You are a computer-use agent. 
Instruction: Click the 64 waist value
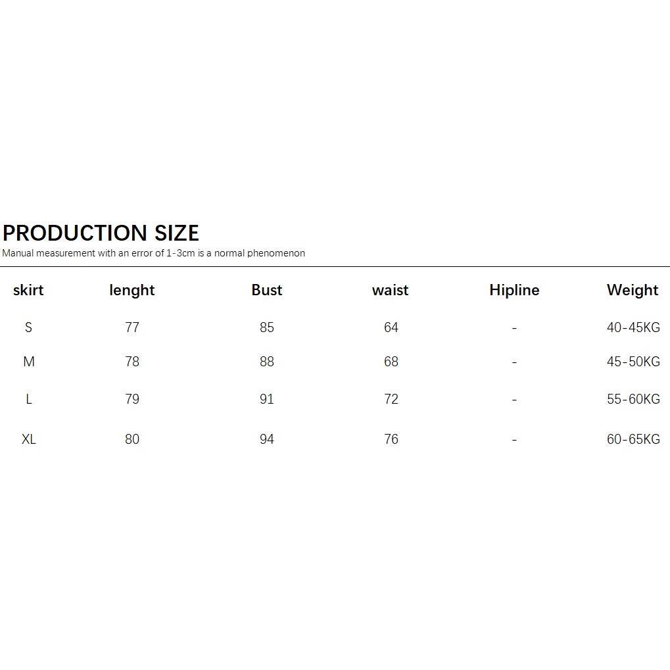tap(391, 327)
